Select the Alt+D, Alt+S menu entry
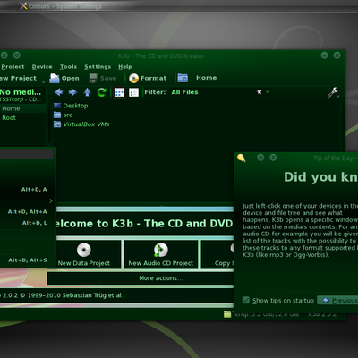This screenshot has height=358, width=358. point(28,260)
